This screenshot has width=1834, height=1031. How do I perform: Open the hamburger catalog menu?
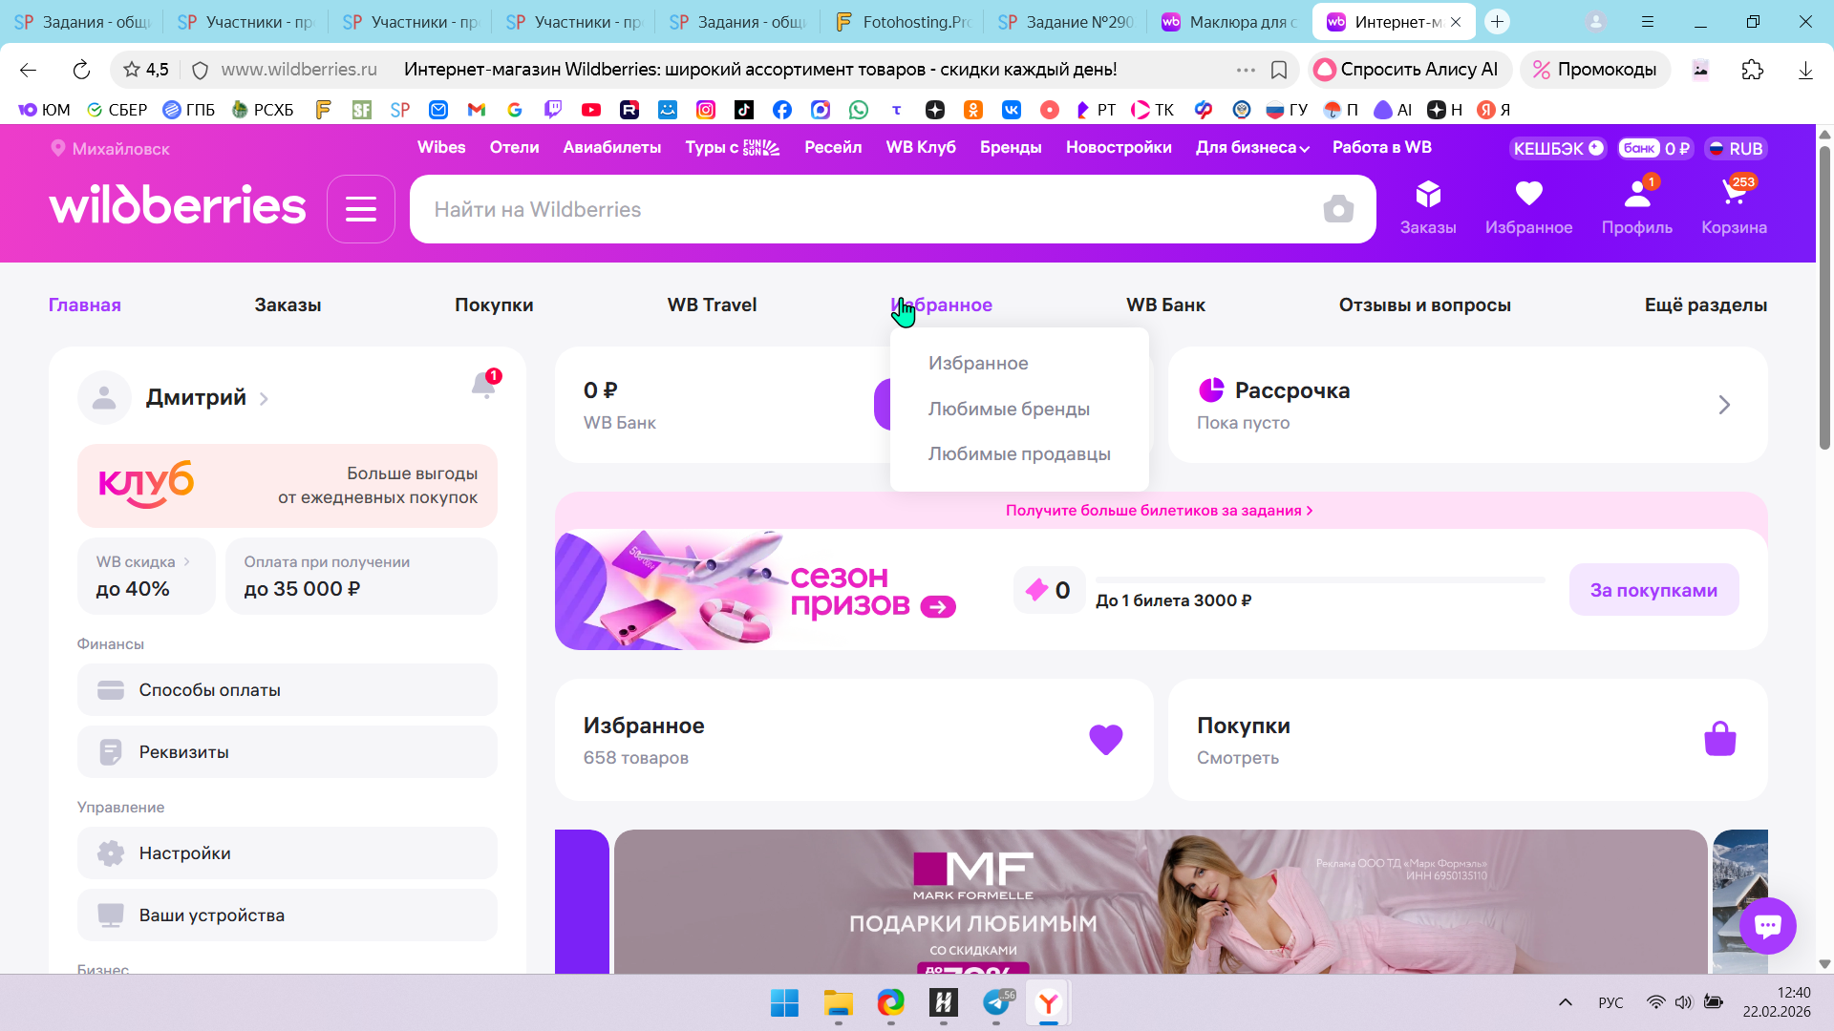click(360, 209)
